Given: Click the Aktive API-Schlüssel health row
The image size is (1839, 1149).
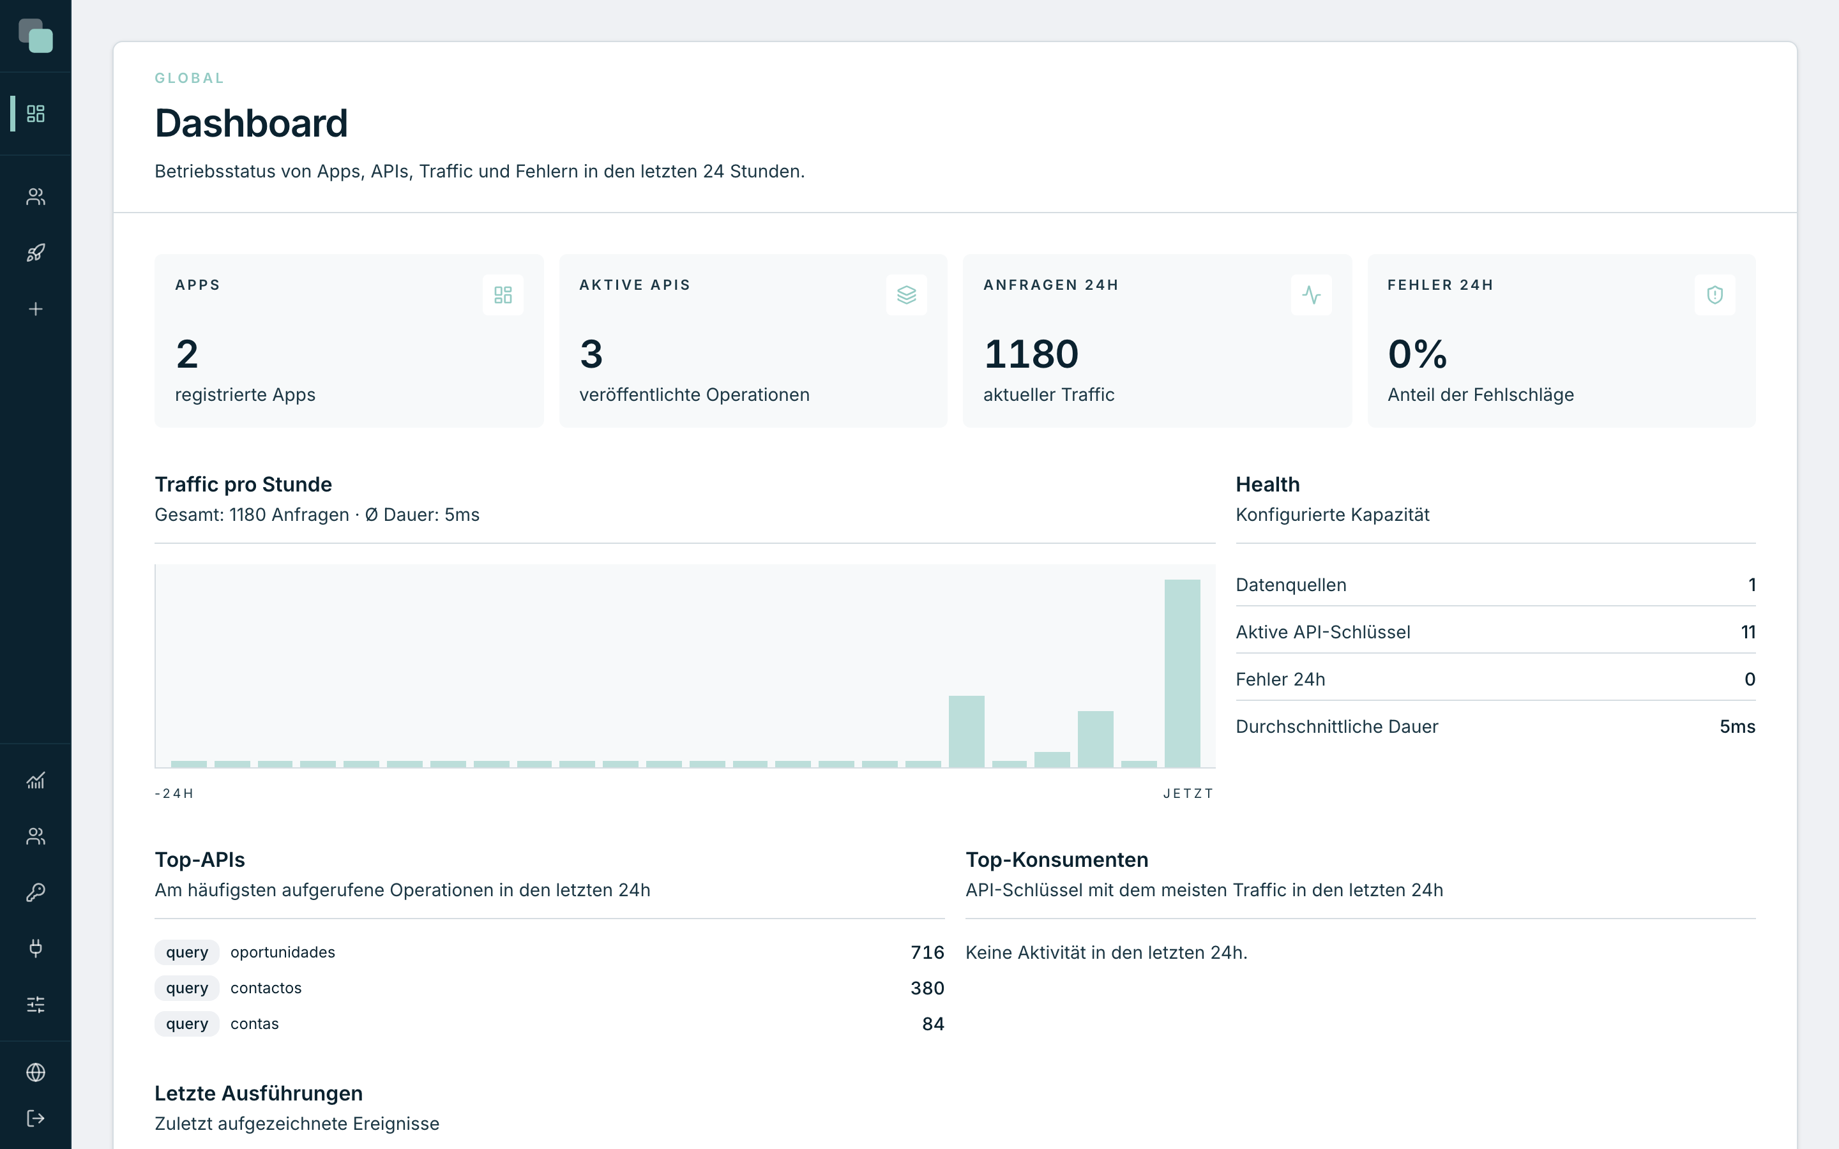Looking at the screenshot, I should (x=1495, y=632).
